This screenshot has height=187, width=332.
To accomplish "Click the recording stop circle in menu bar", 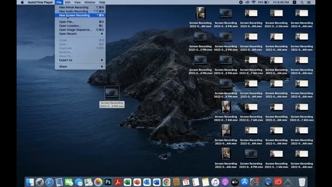I will [241, 2].
